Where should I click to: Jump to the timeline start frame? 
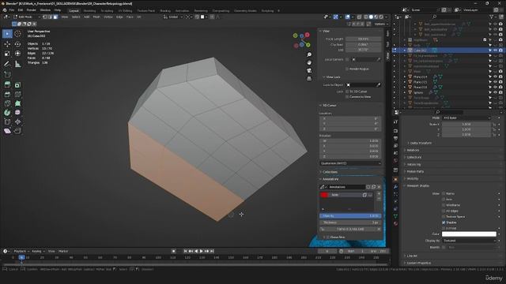[x=185, y=251]
